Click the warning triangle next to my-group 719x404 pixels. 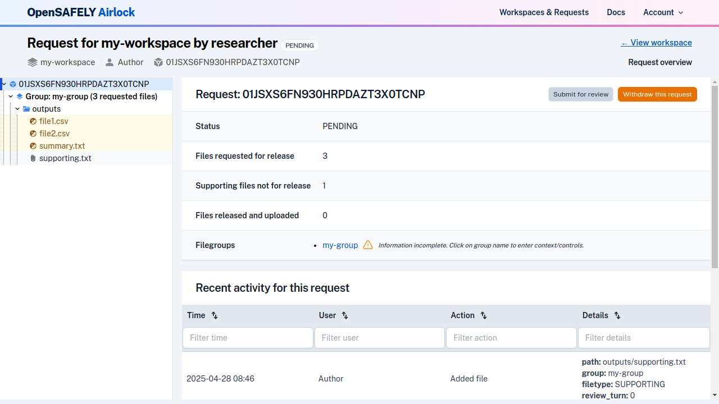(x=367, y=245)
